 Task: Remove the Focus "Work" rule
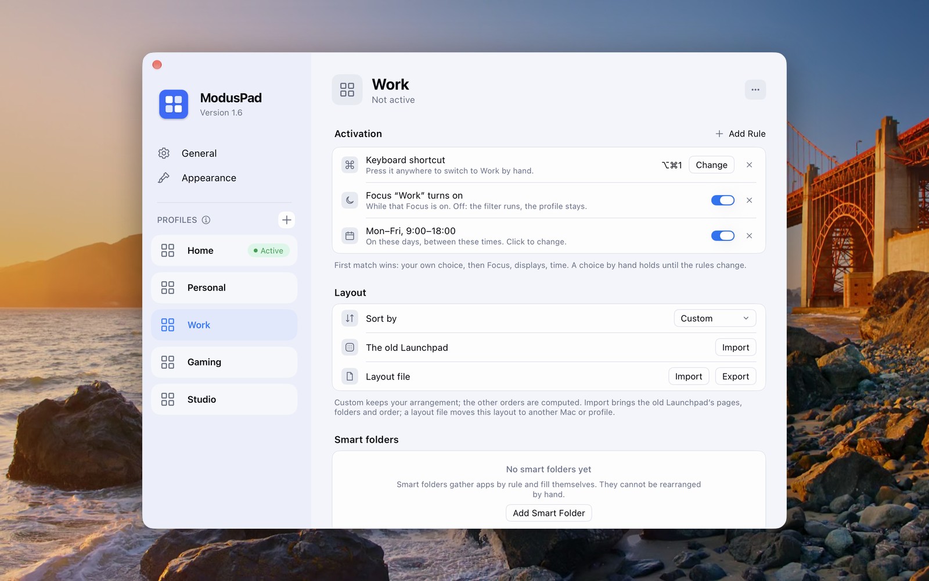(750, 200)
